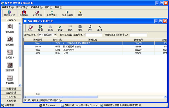Click the 退出 exit button in the list toolbar
The image size is (169, 108).
[100, 28]
